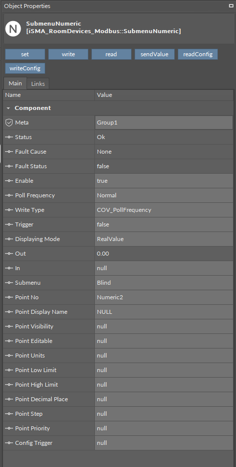Open the Displaying Mode RealValue selector

coord(164,239)
